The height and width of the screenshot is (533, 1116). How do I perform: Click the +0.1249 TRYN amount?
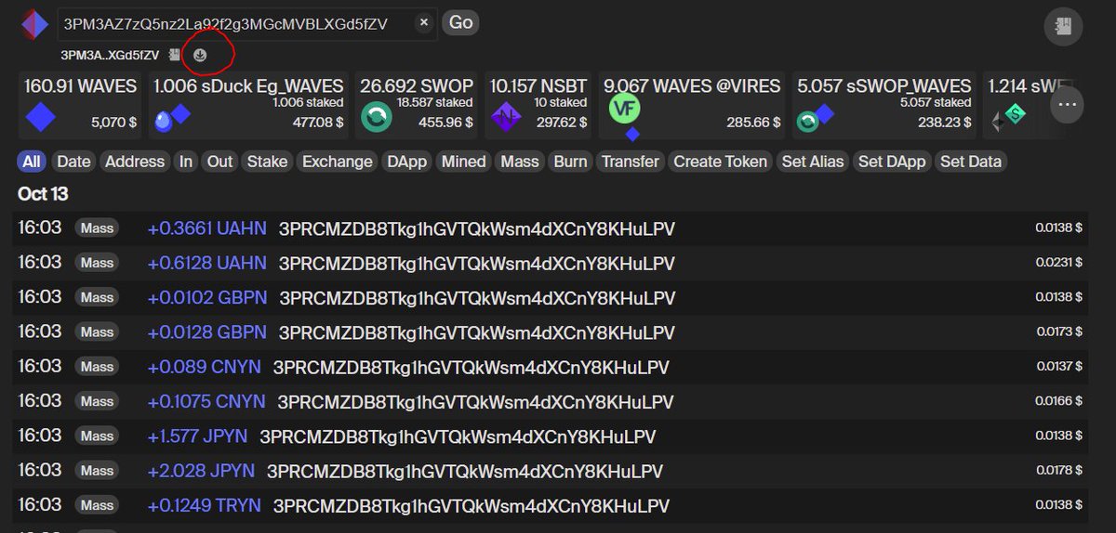(204, 506)
